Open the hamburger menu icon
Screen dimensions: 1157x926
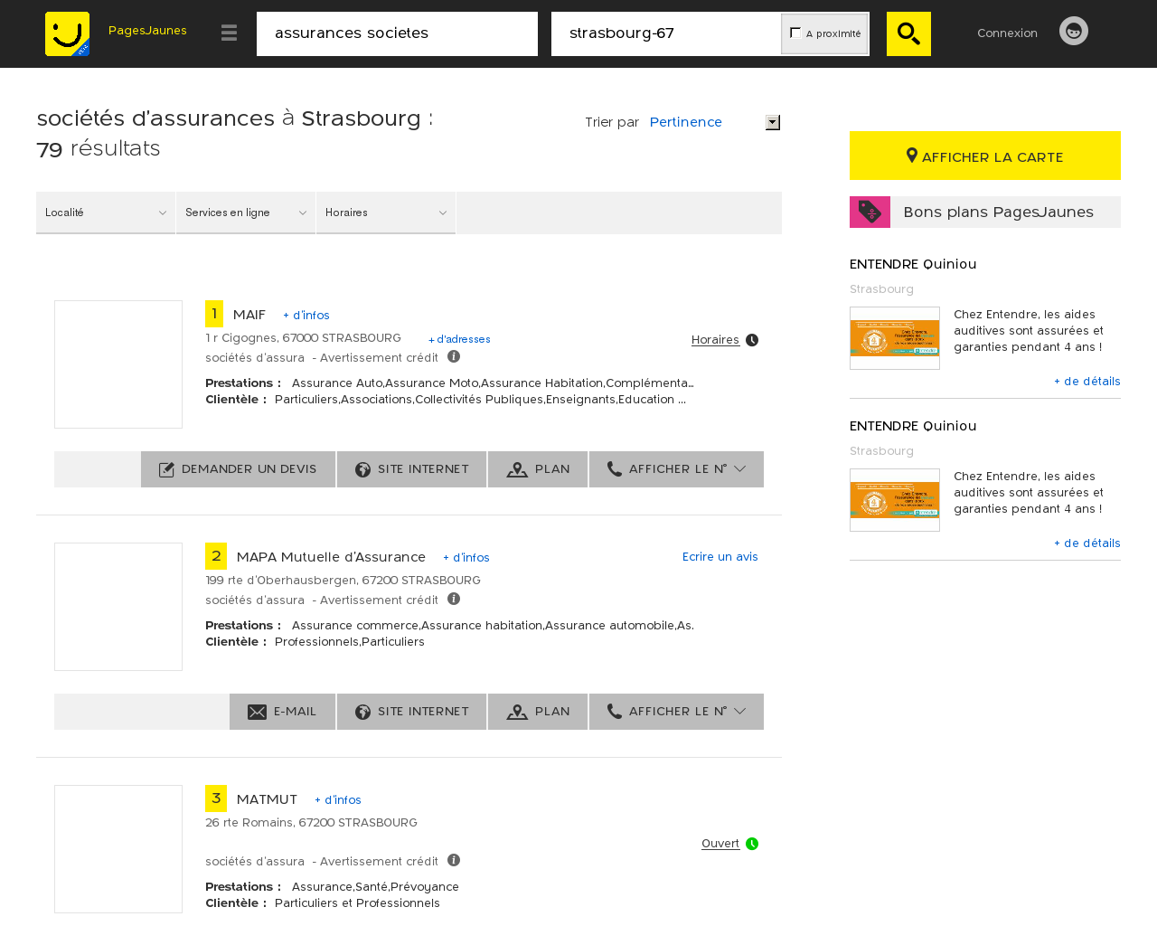tap(229, 33)
